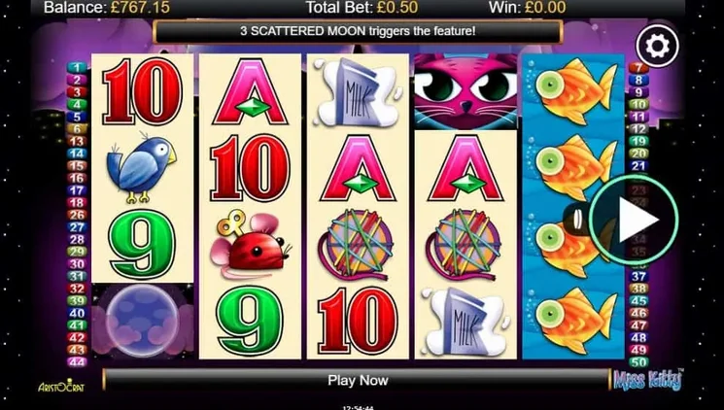The image size is (724, 410).
Task: Click the top goldfish on fifth reel
Action: (x=575, y=91)
